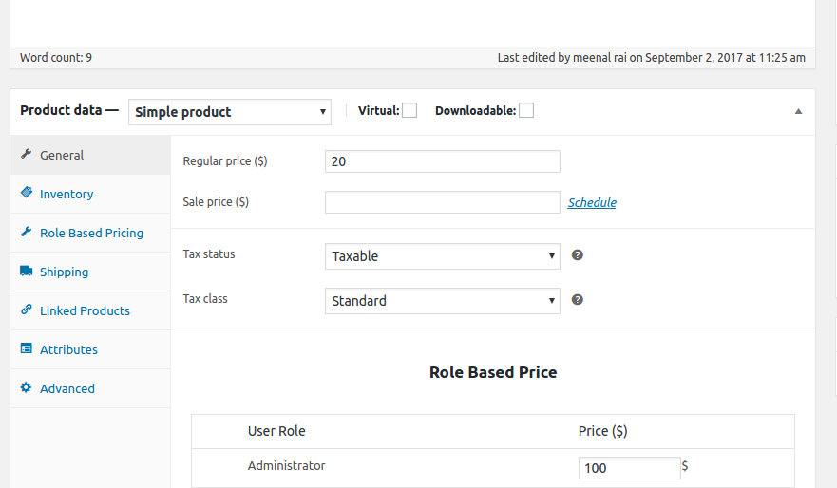Click the Word count: 9 text
The height and width of the screenshot is (488, 837).
(x=56, y=58)
